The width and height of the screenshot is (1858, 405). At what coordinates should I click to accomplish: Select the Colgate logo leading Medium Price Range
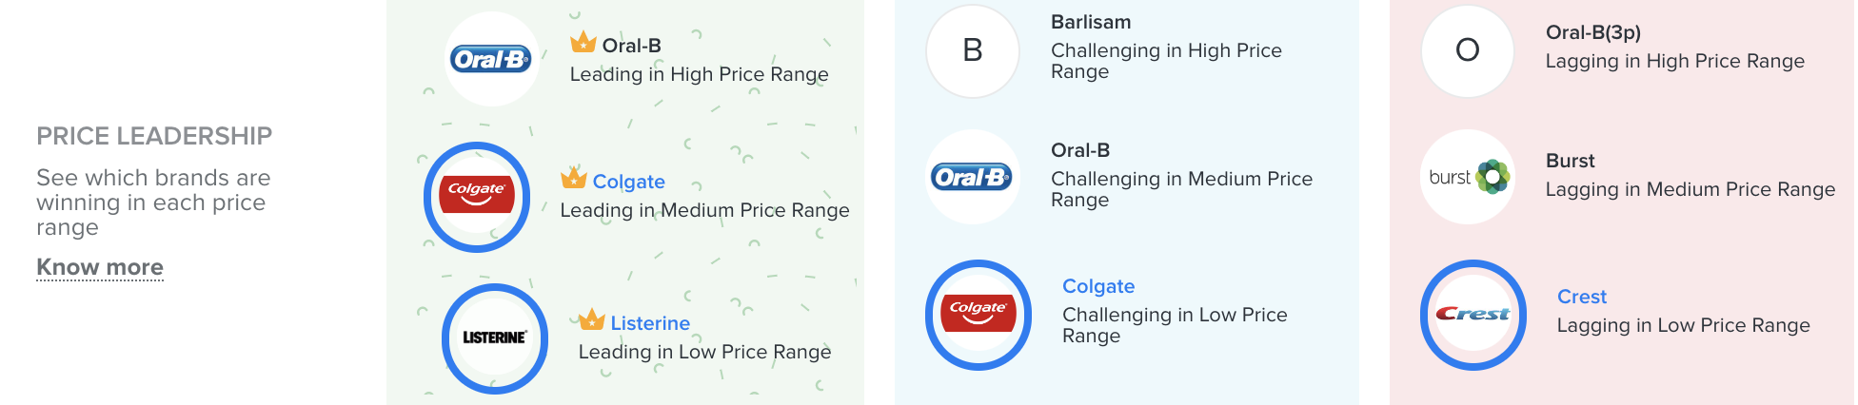[477, 197]
